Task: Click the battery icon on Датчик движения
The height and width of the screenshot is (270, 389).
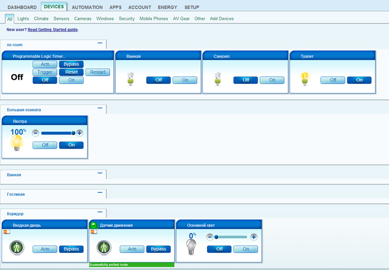Action: [94, 232]
